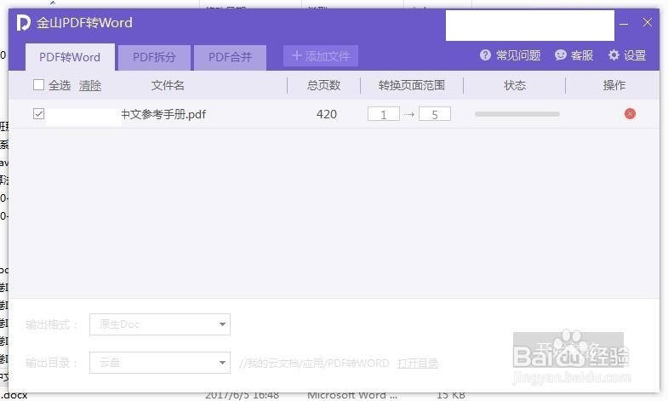Screen dimensions: 668x401
Task: Open the 设置 gear icon
Action: [x=614, y=55]
